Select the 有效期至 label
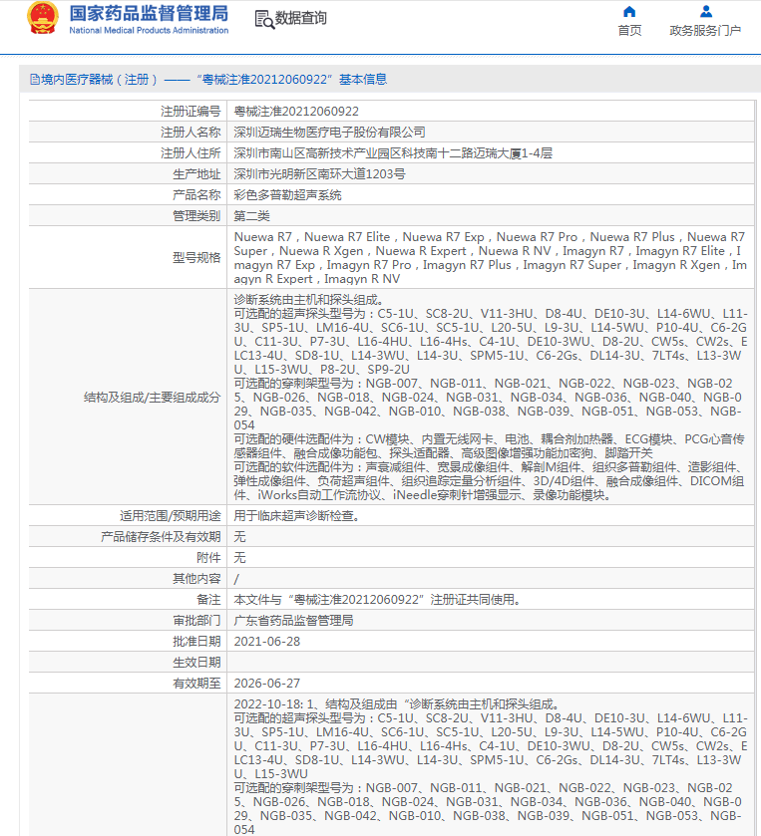The height and width of the screenshot is (836, 761). pyautogui.click(x=196, y=684)
